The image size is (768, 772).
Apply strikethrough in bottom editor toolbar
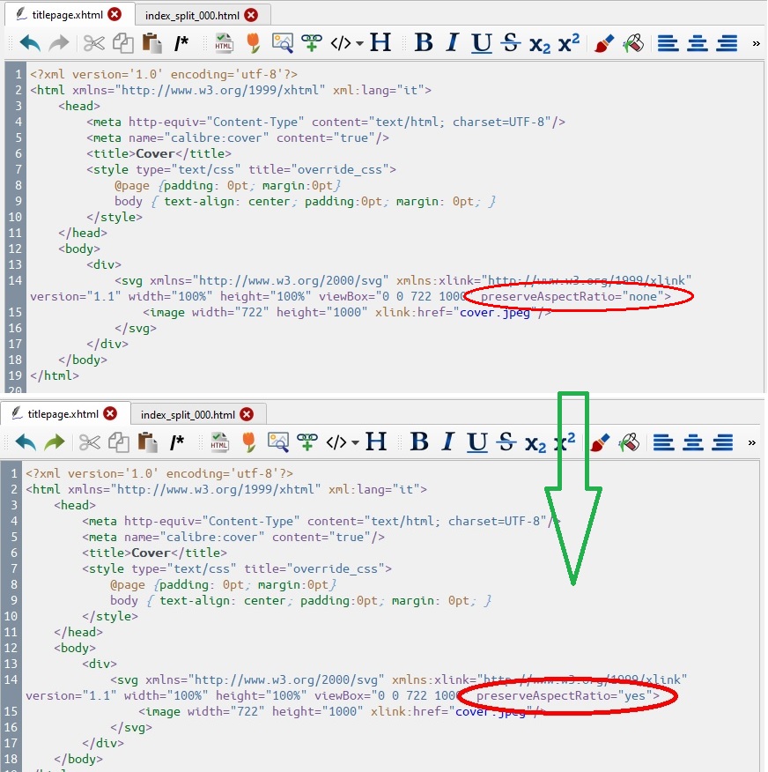[x=506, y=442]
